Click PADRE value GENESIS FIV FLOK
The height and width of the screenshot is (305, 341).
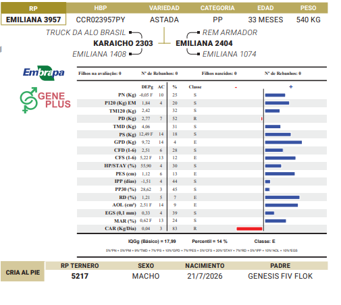(280, 276)
